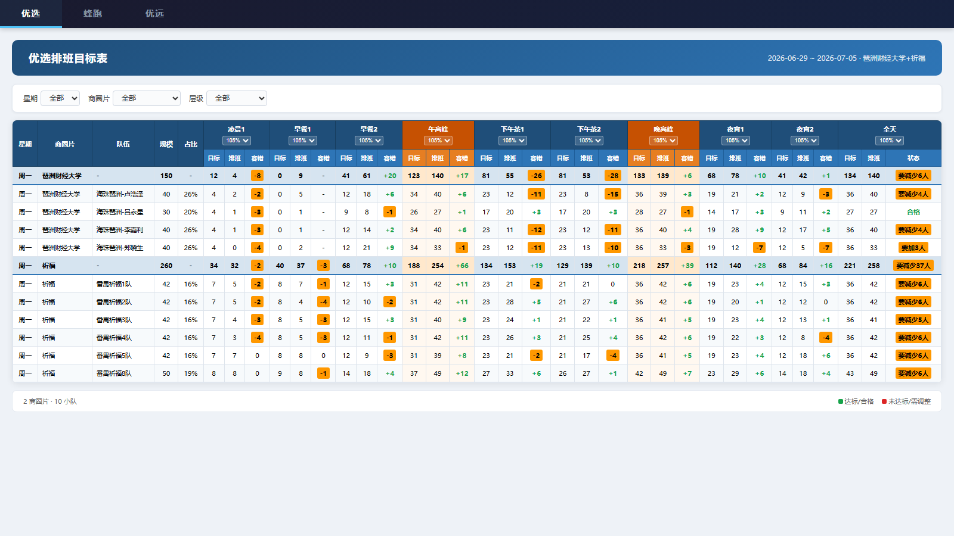Click scale value 260 in 祈福 summary
This screenshot has width=954, height=536.
click(x=166, y=266)
